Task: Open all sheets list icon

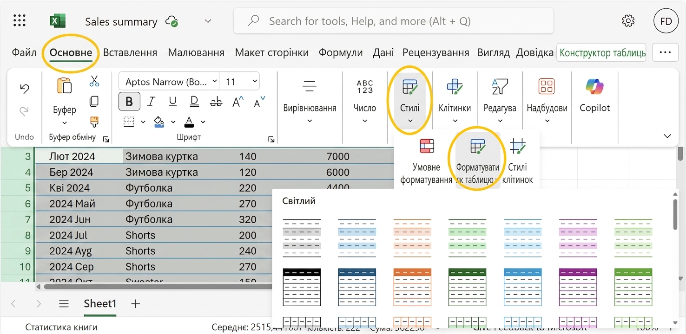Action: pos(64,304)
